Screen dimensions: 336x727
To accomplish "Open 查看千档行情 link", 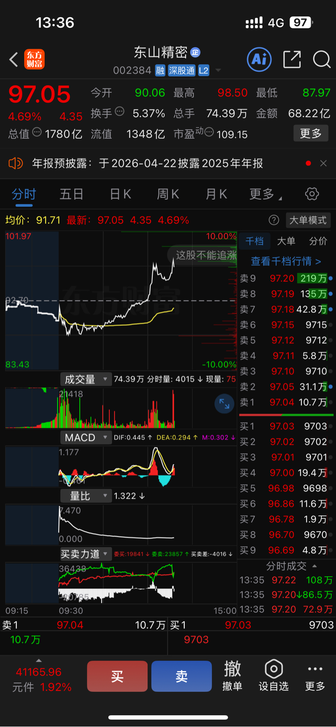I will pos(286,261).
